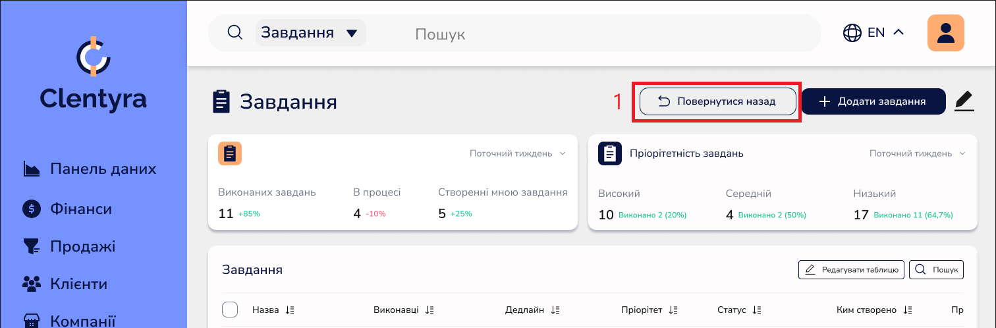Click the Пріоритетність завдань card title
This screenshot has width=996, height=328.
686,153
